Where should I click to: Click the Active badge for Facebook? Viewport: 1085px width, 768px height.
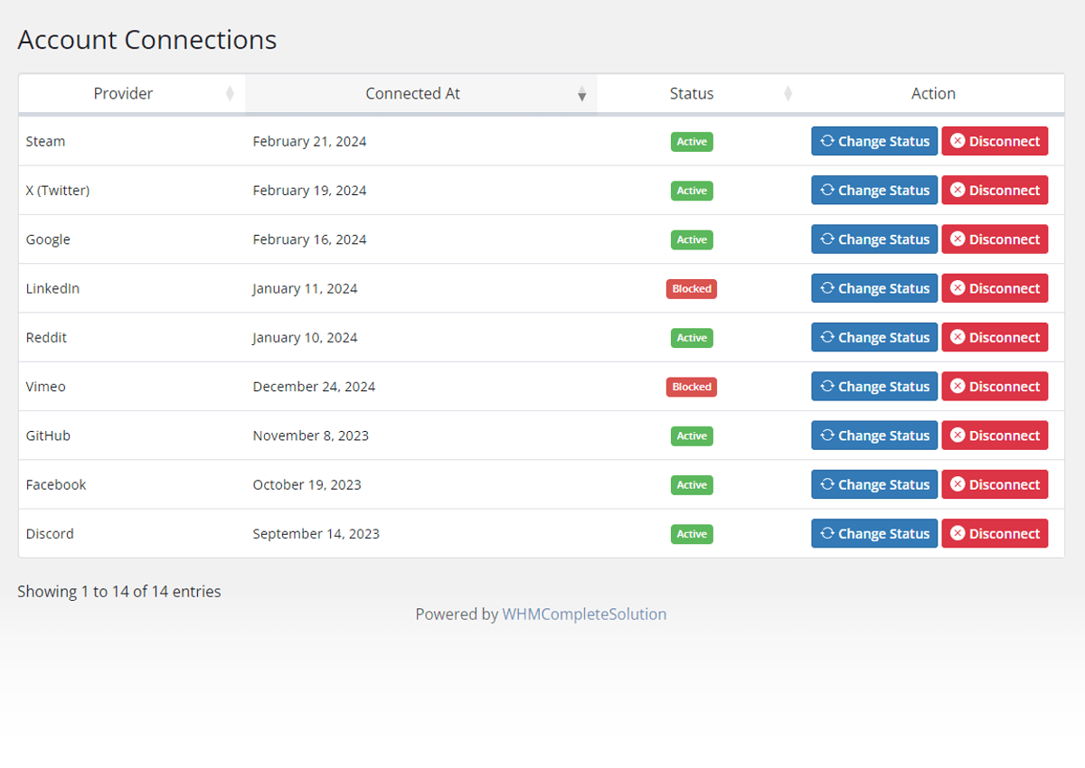(x=692, y=484)
